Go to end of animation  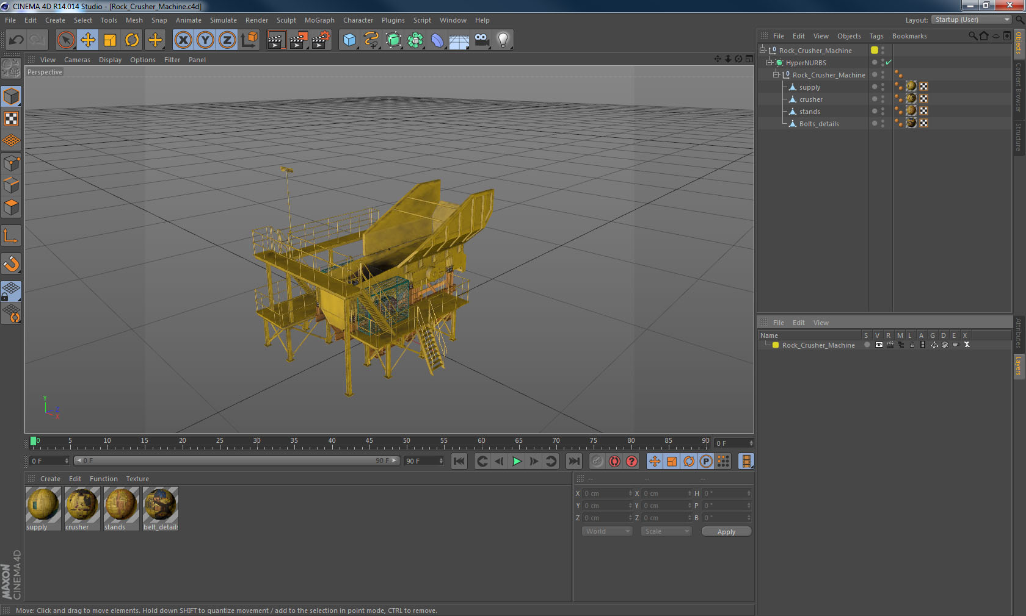pos(573,461)
